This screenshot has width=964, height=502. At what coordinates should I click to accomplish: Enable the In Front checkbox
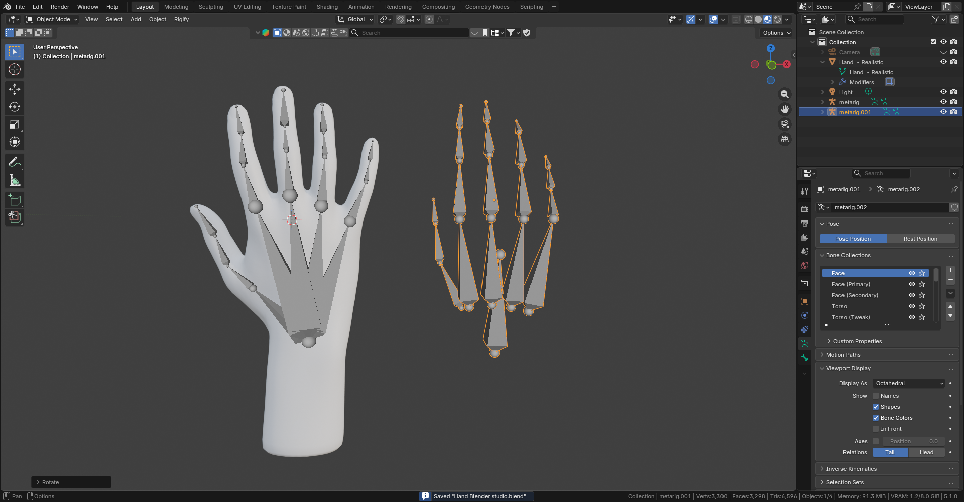pos(876,429)
